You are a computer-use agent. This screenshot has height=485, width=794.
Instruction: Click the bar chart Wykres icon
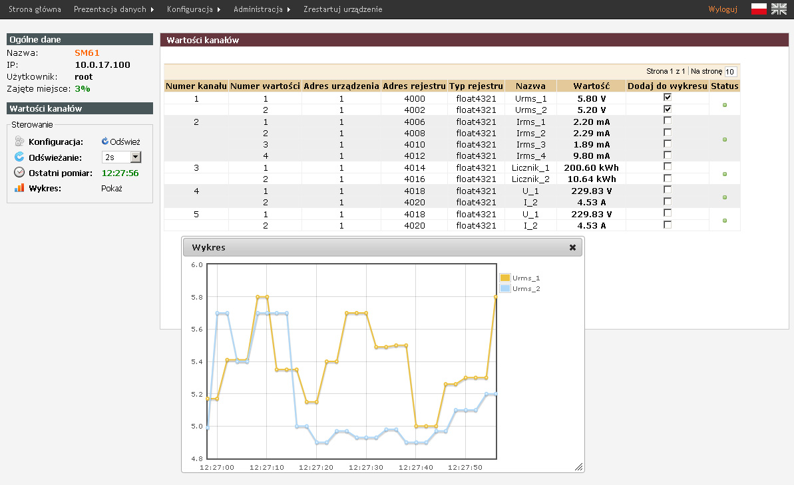point(19,188)
